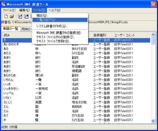The image size is (158, 131).
Task: Open the ファイル(F) menu
Action: pyautogui.click(x=9, y=10)
